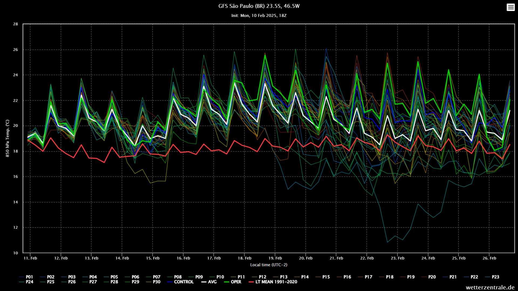The height and width of the screenshot is (291, 518).
Task: Toggle ensemble member P19 in legend
Action: (x=407, y=277)
